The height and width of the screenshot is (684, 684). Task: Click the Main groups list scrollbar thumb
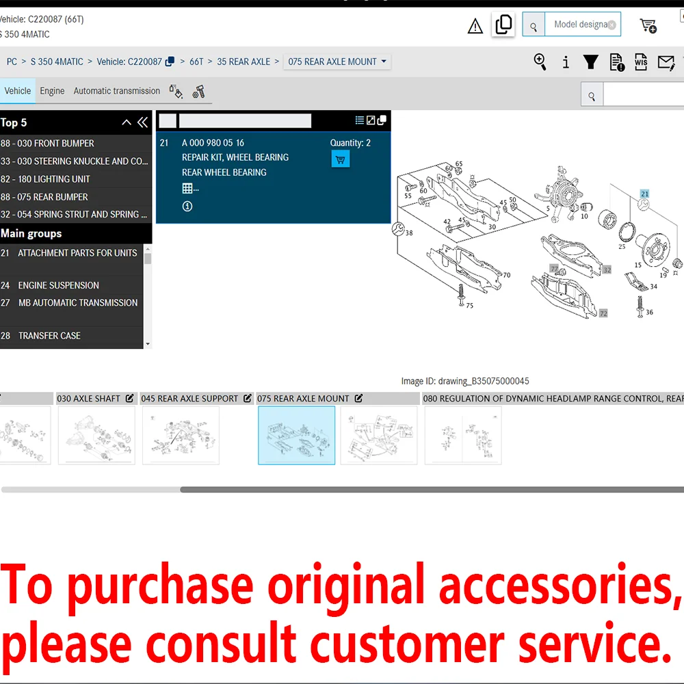pyautogui.click(x=148, y=259)
